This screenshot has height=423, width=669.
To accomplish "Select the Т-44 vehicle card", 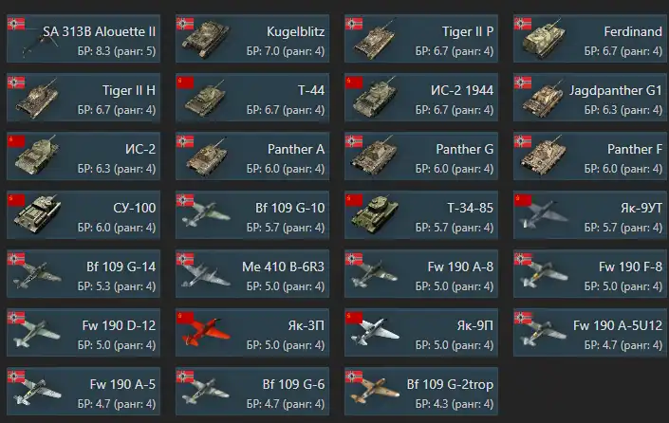I will [x=252, y=98].
